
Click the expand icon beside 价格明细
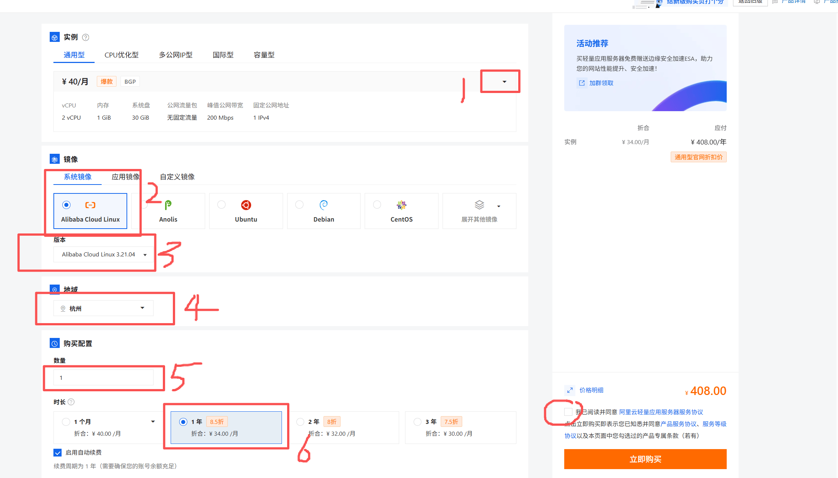point(570,390)
